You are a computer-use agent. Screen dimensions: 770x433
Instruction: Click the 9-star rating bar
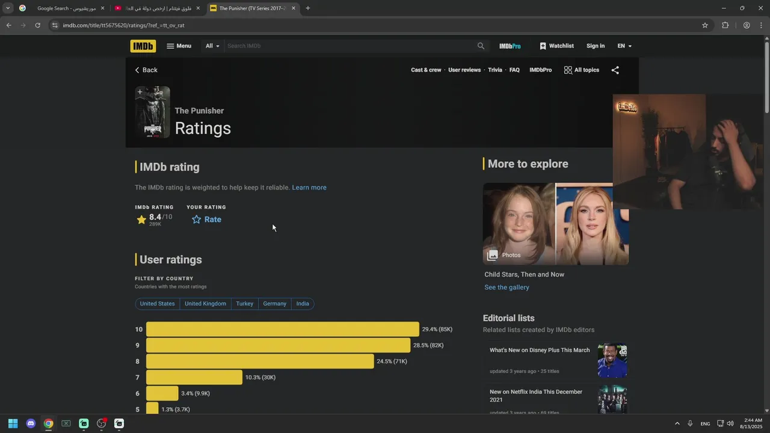coord(278,345)
